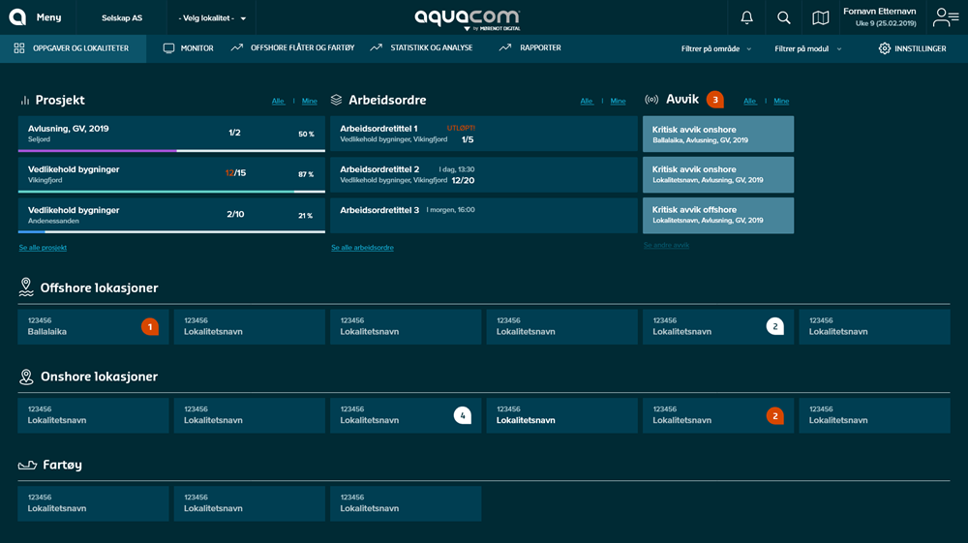Viewport: 968px width, 543px height.
Task: Click the Offshore lokasjoner pin icon
Action: [x=26, y=287]
